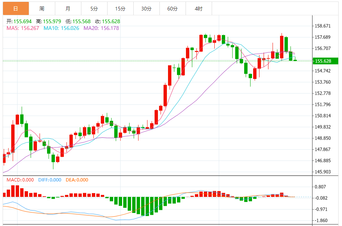Image resolution: width=342 pixels, height=226 pixels.
Task: Click the 152.778 price axis label
Action: tap(323, 93)
